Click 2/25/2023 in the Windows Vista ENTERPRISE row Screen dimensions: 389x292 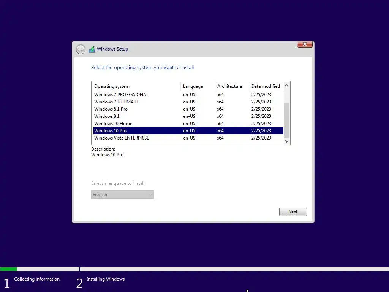click(261, 138)
